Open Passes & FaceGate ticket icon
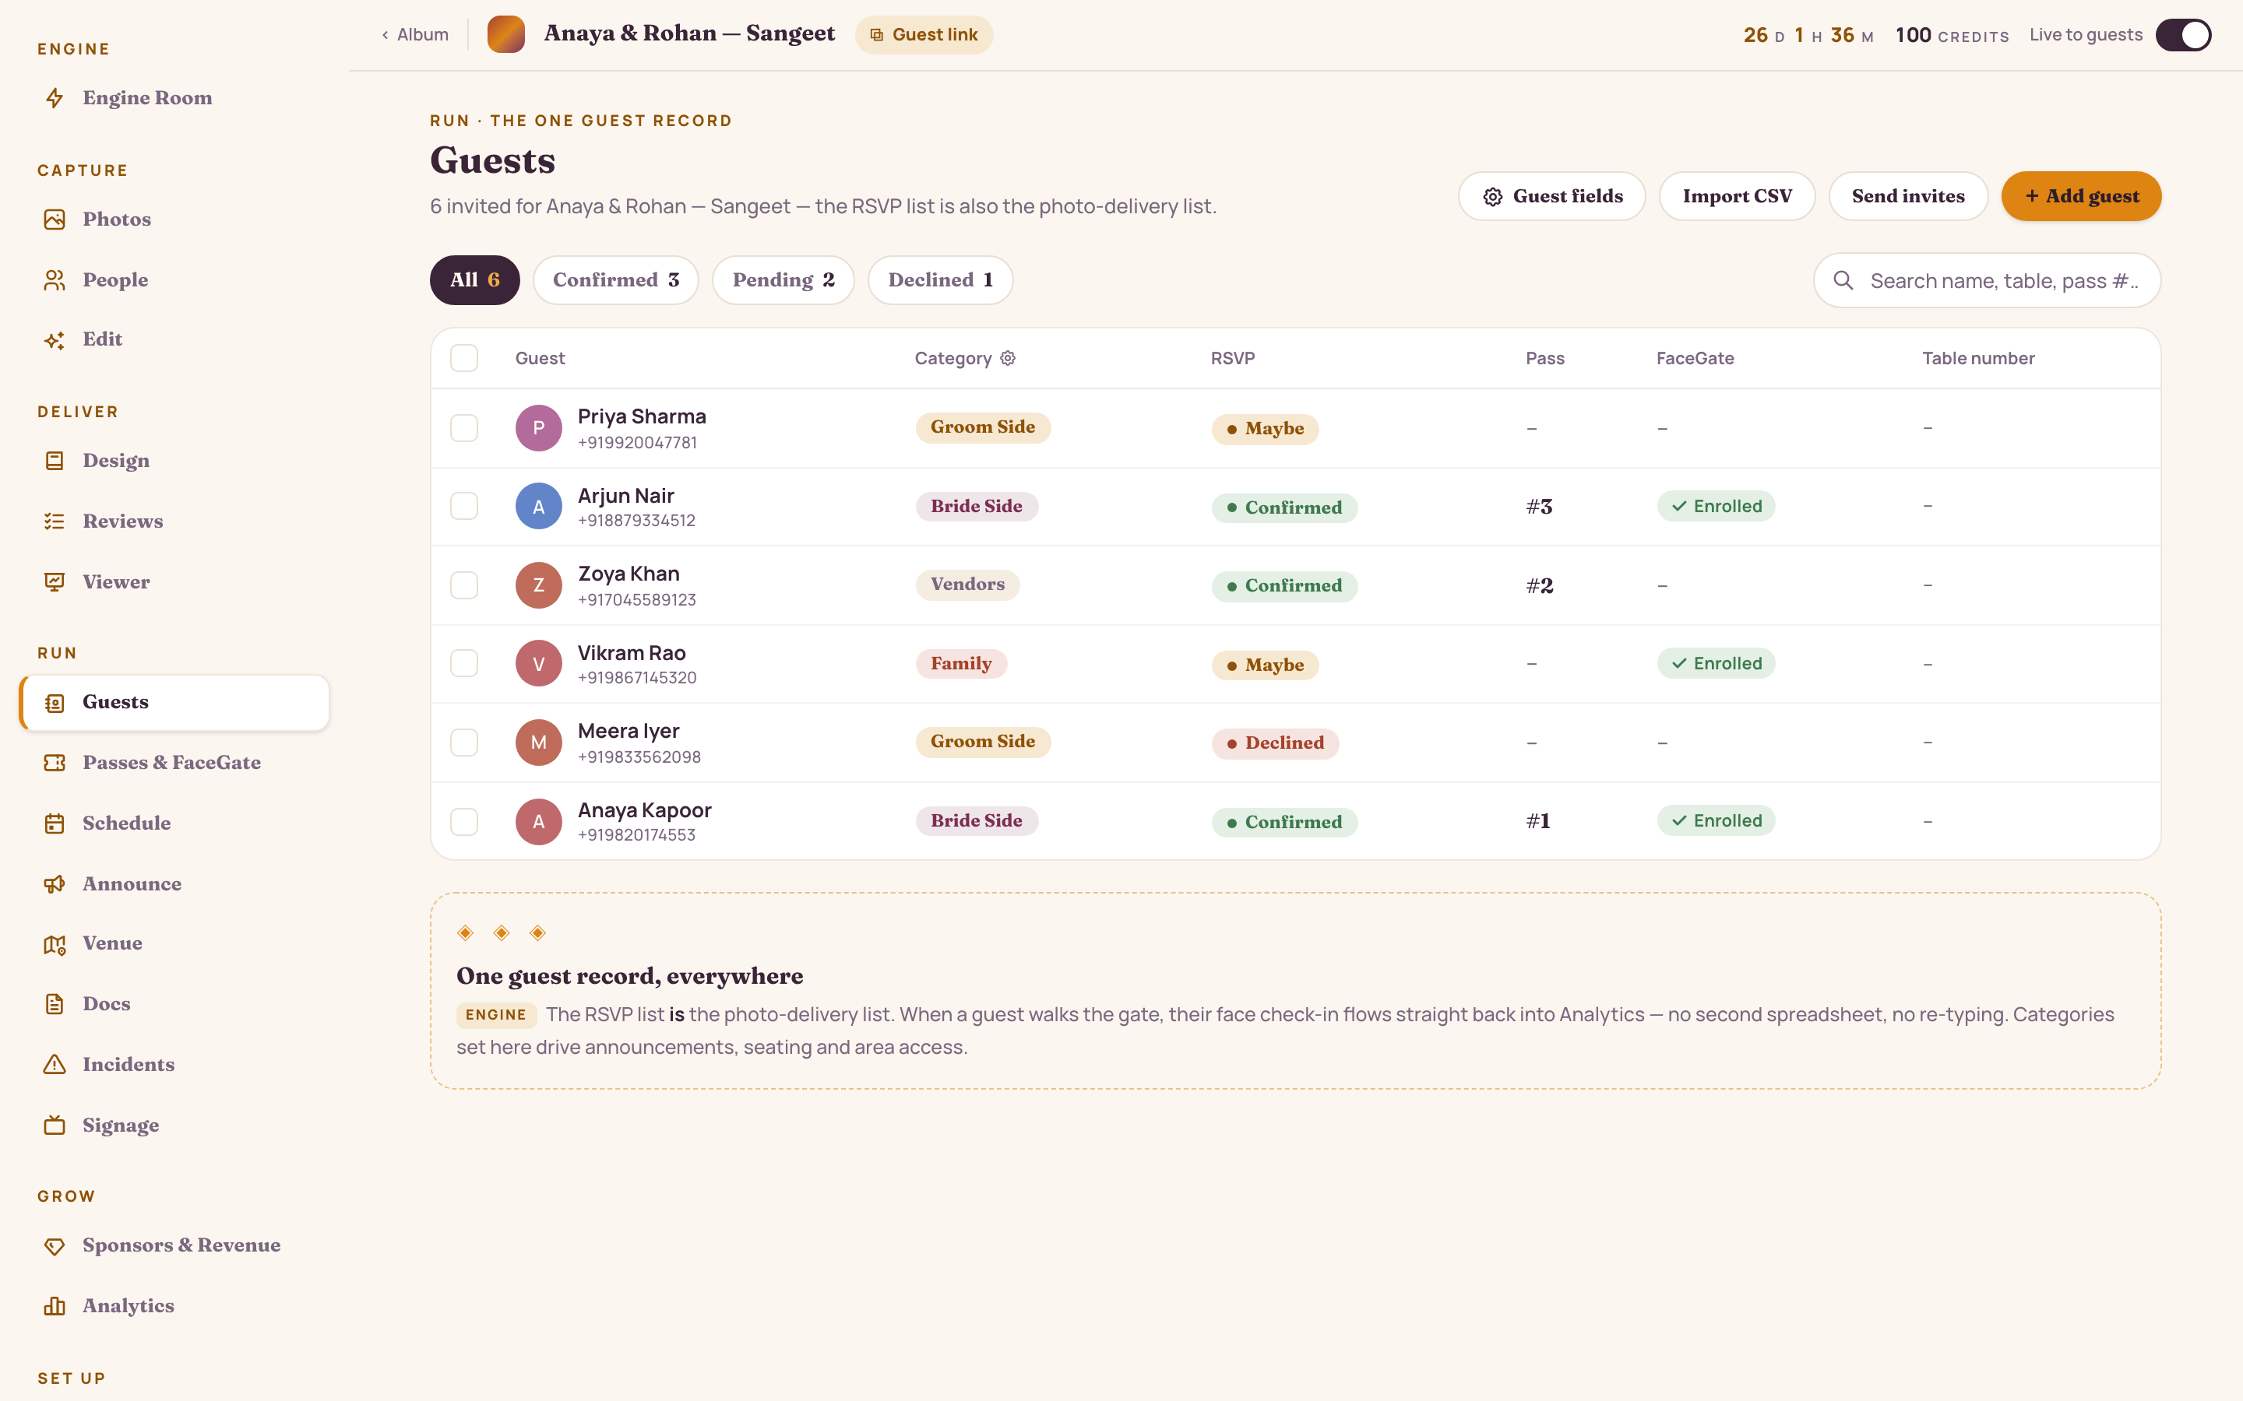 tap(55, 763)
